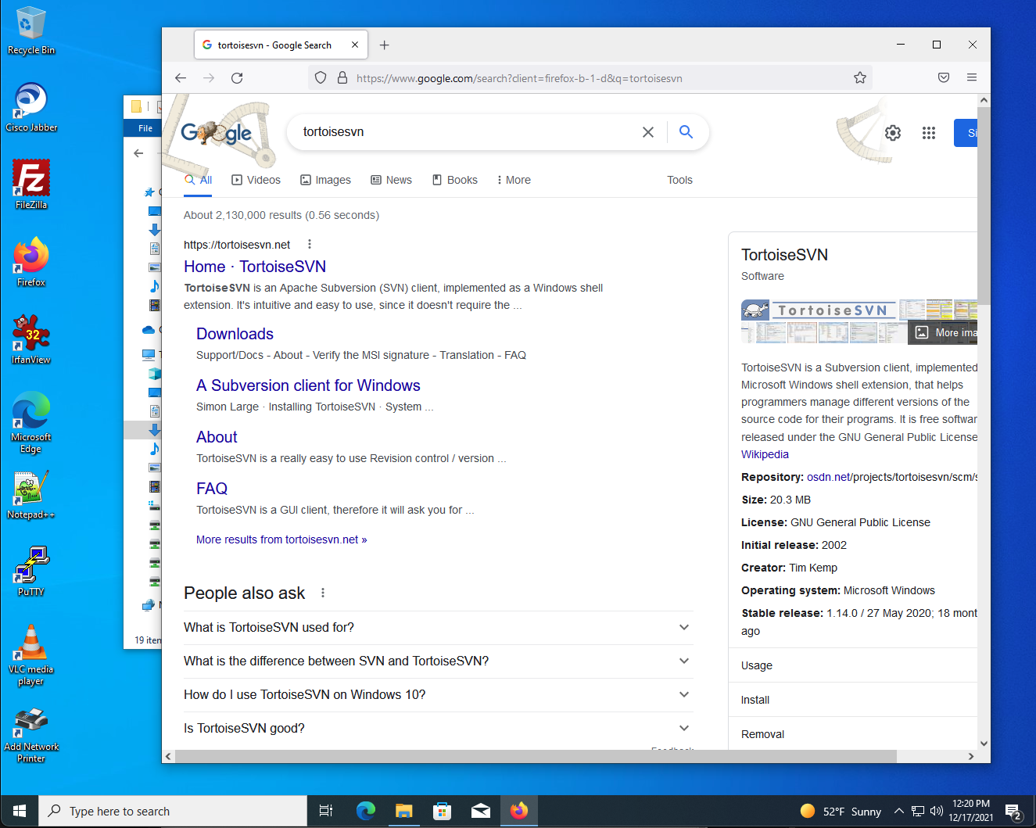Open Google settings gear icon
The height and width of the screenshot is (828, 1036).
point(893,133)
